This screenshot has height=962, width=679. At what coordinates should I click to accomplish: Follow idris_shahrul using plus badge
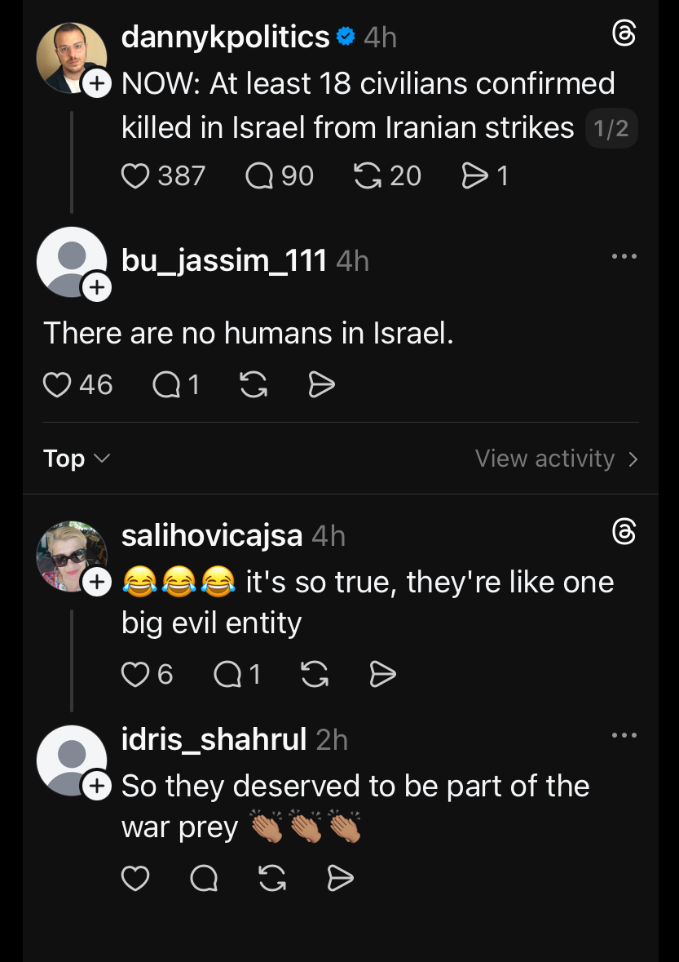(x=97, y=786)
